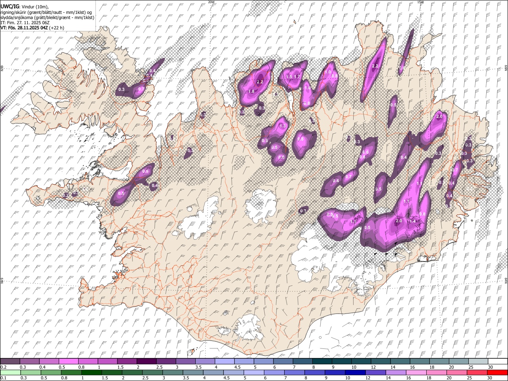508x381 pixels.
Task: Click the 1.7 snowfall value on map
Action: (x=296, y=77)
